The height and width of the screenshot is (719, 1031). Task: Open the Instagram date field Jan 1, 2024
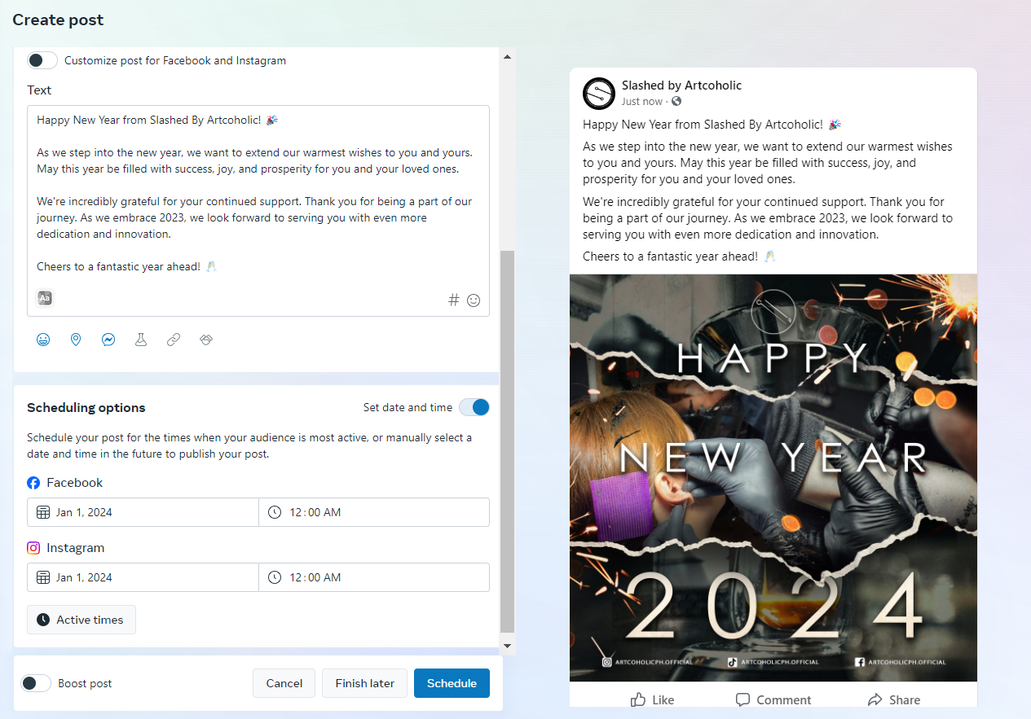tap(143, 577)
